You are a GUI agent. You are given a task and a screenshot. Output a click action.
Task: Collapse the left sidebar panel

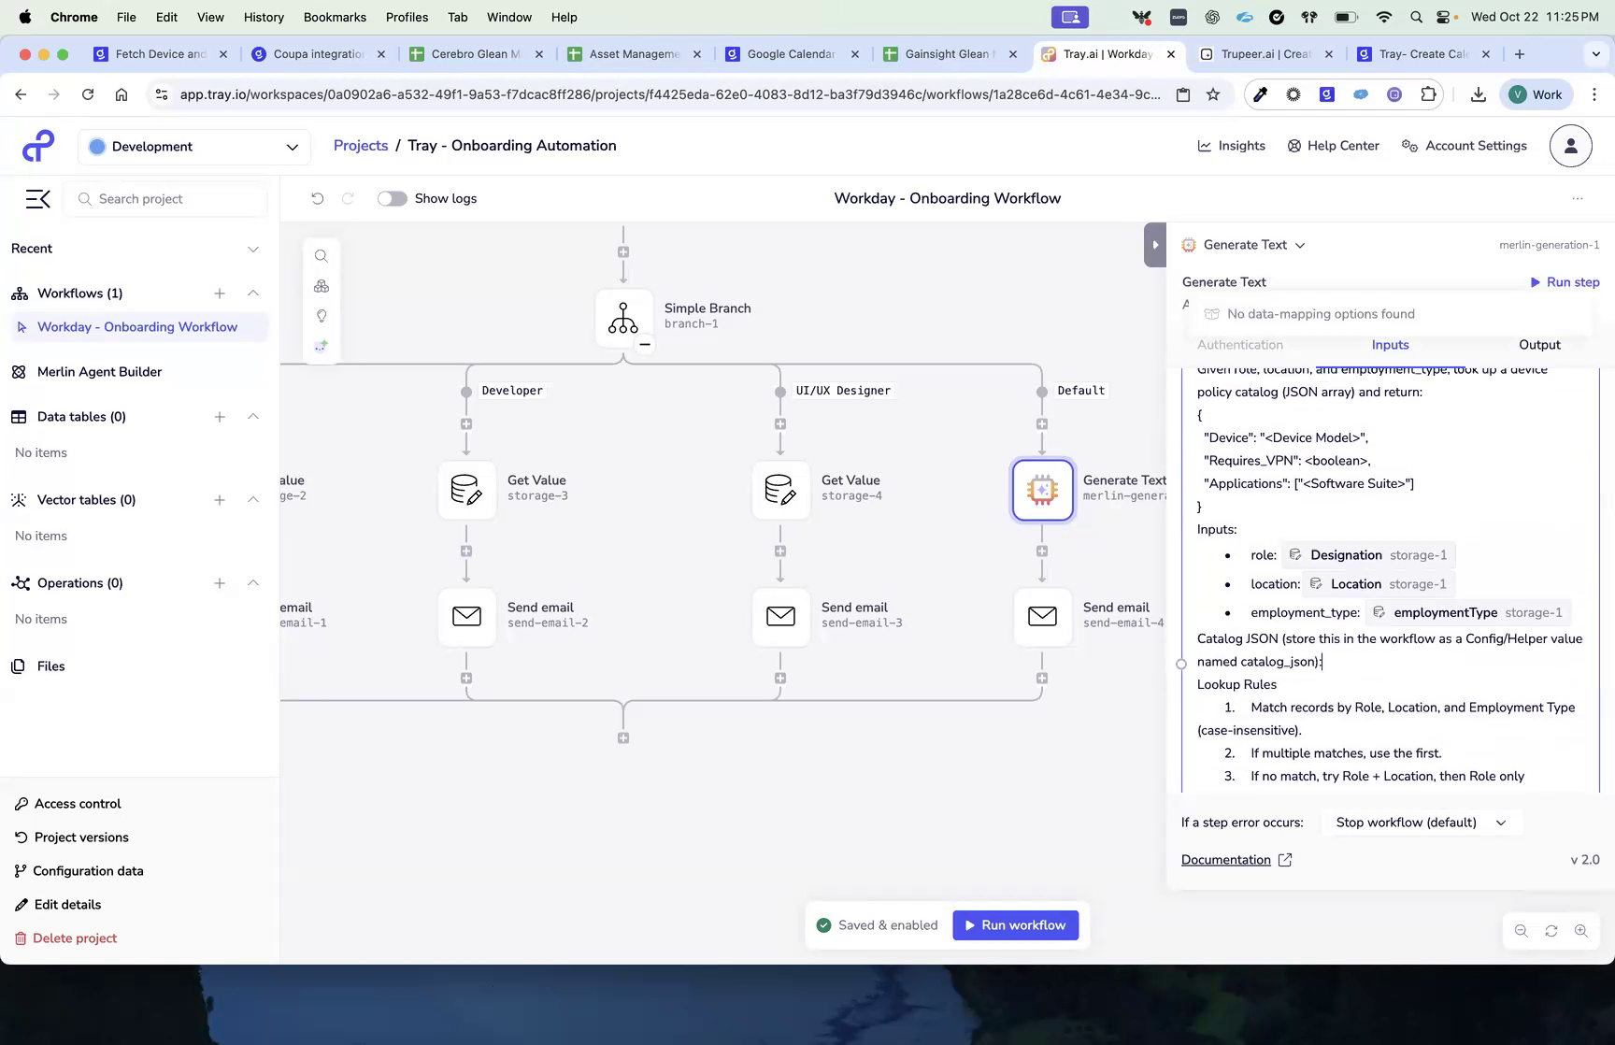click(x=37, y=199)
